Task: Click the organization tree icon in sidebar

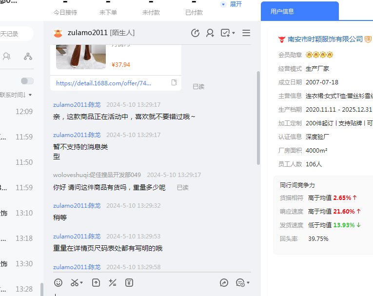Action: (x=28, y=57)
